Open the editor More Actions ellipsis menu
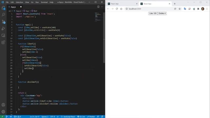This screenshot has width=210, height=118. [102, 7]
